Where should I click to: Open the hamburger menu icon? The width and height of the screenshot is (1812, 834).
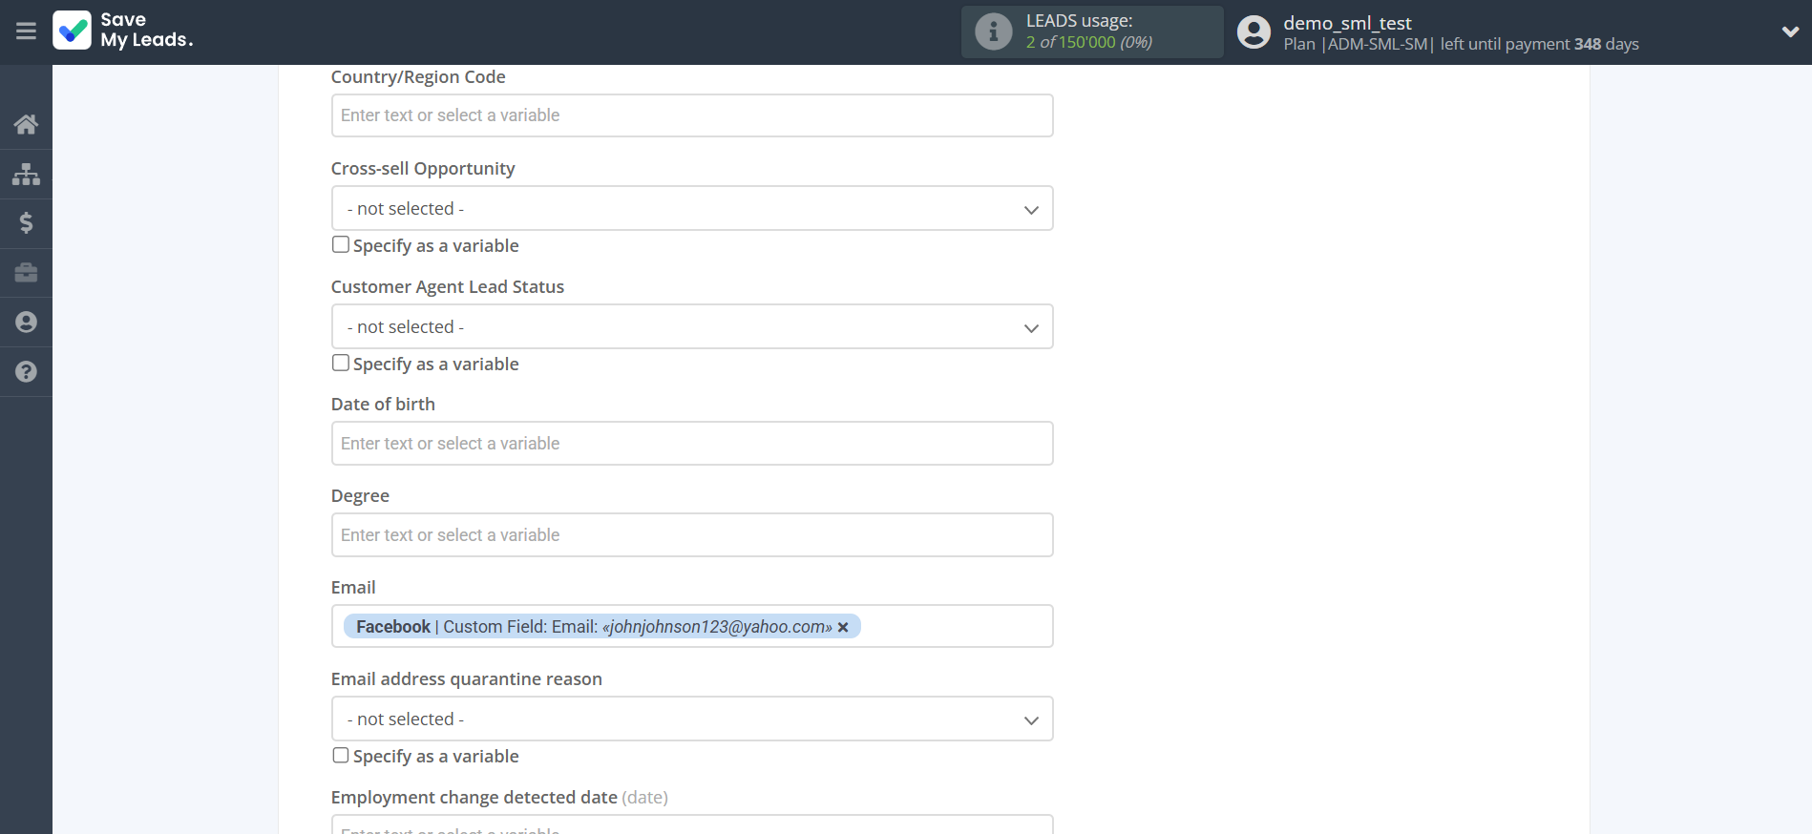coord(26,31)
